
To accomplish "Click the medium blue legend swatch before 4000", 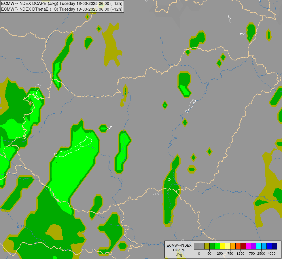I will (x=269, y=246).
